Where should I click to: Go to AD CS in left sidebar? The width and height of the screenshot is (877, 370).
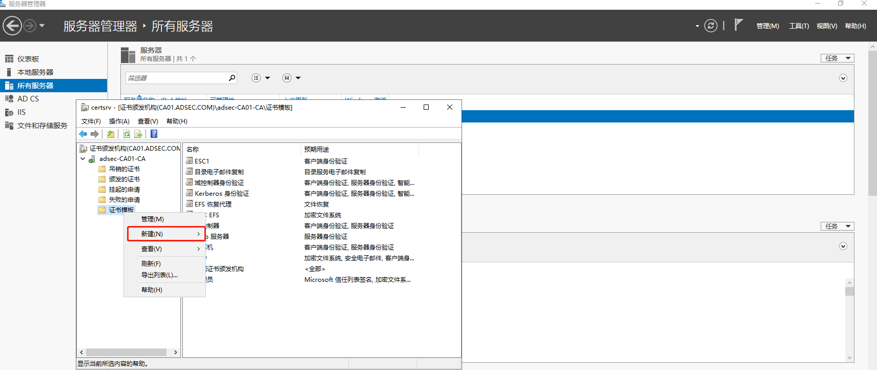click(28, 99)
